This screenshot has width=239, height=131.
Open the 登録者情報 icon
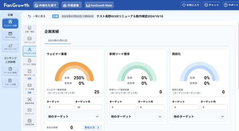point(30,101)
